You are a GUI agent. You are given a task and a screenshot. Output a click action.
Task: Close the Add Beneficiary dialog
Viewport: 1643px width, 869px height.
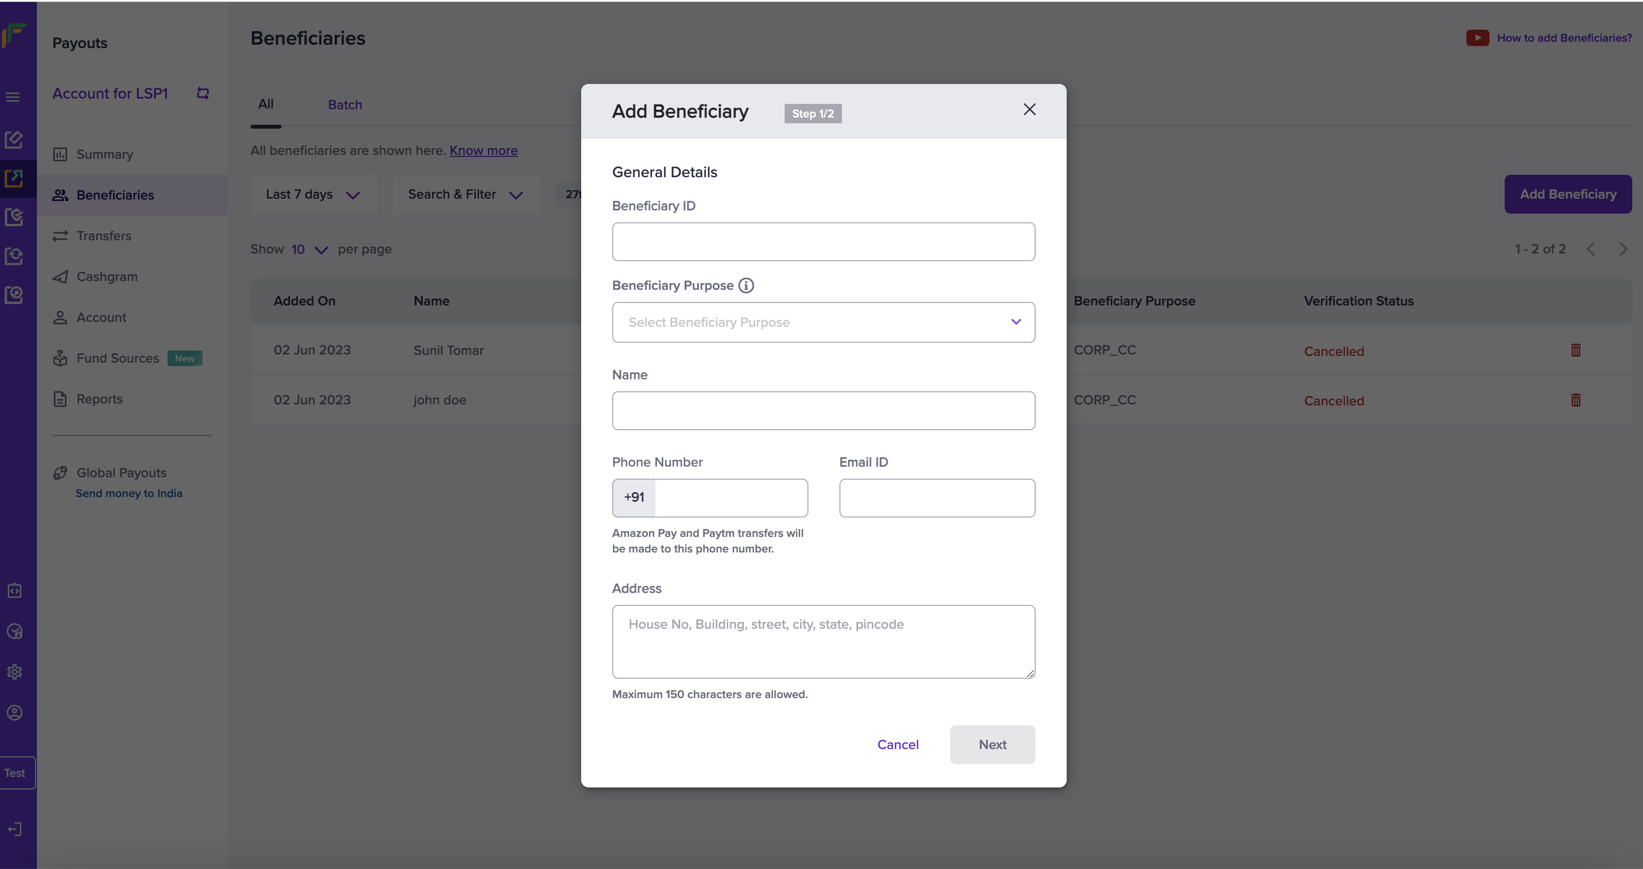[x=1029, y=110]
